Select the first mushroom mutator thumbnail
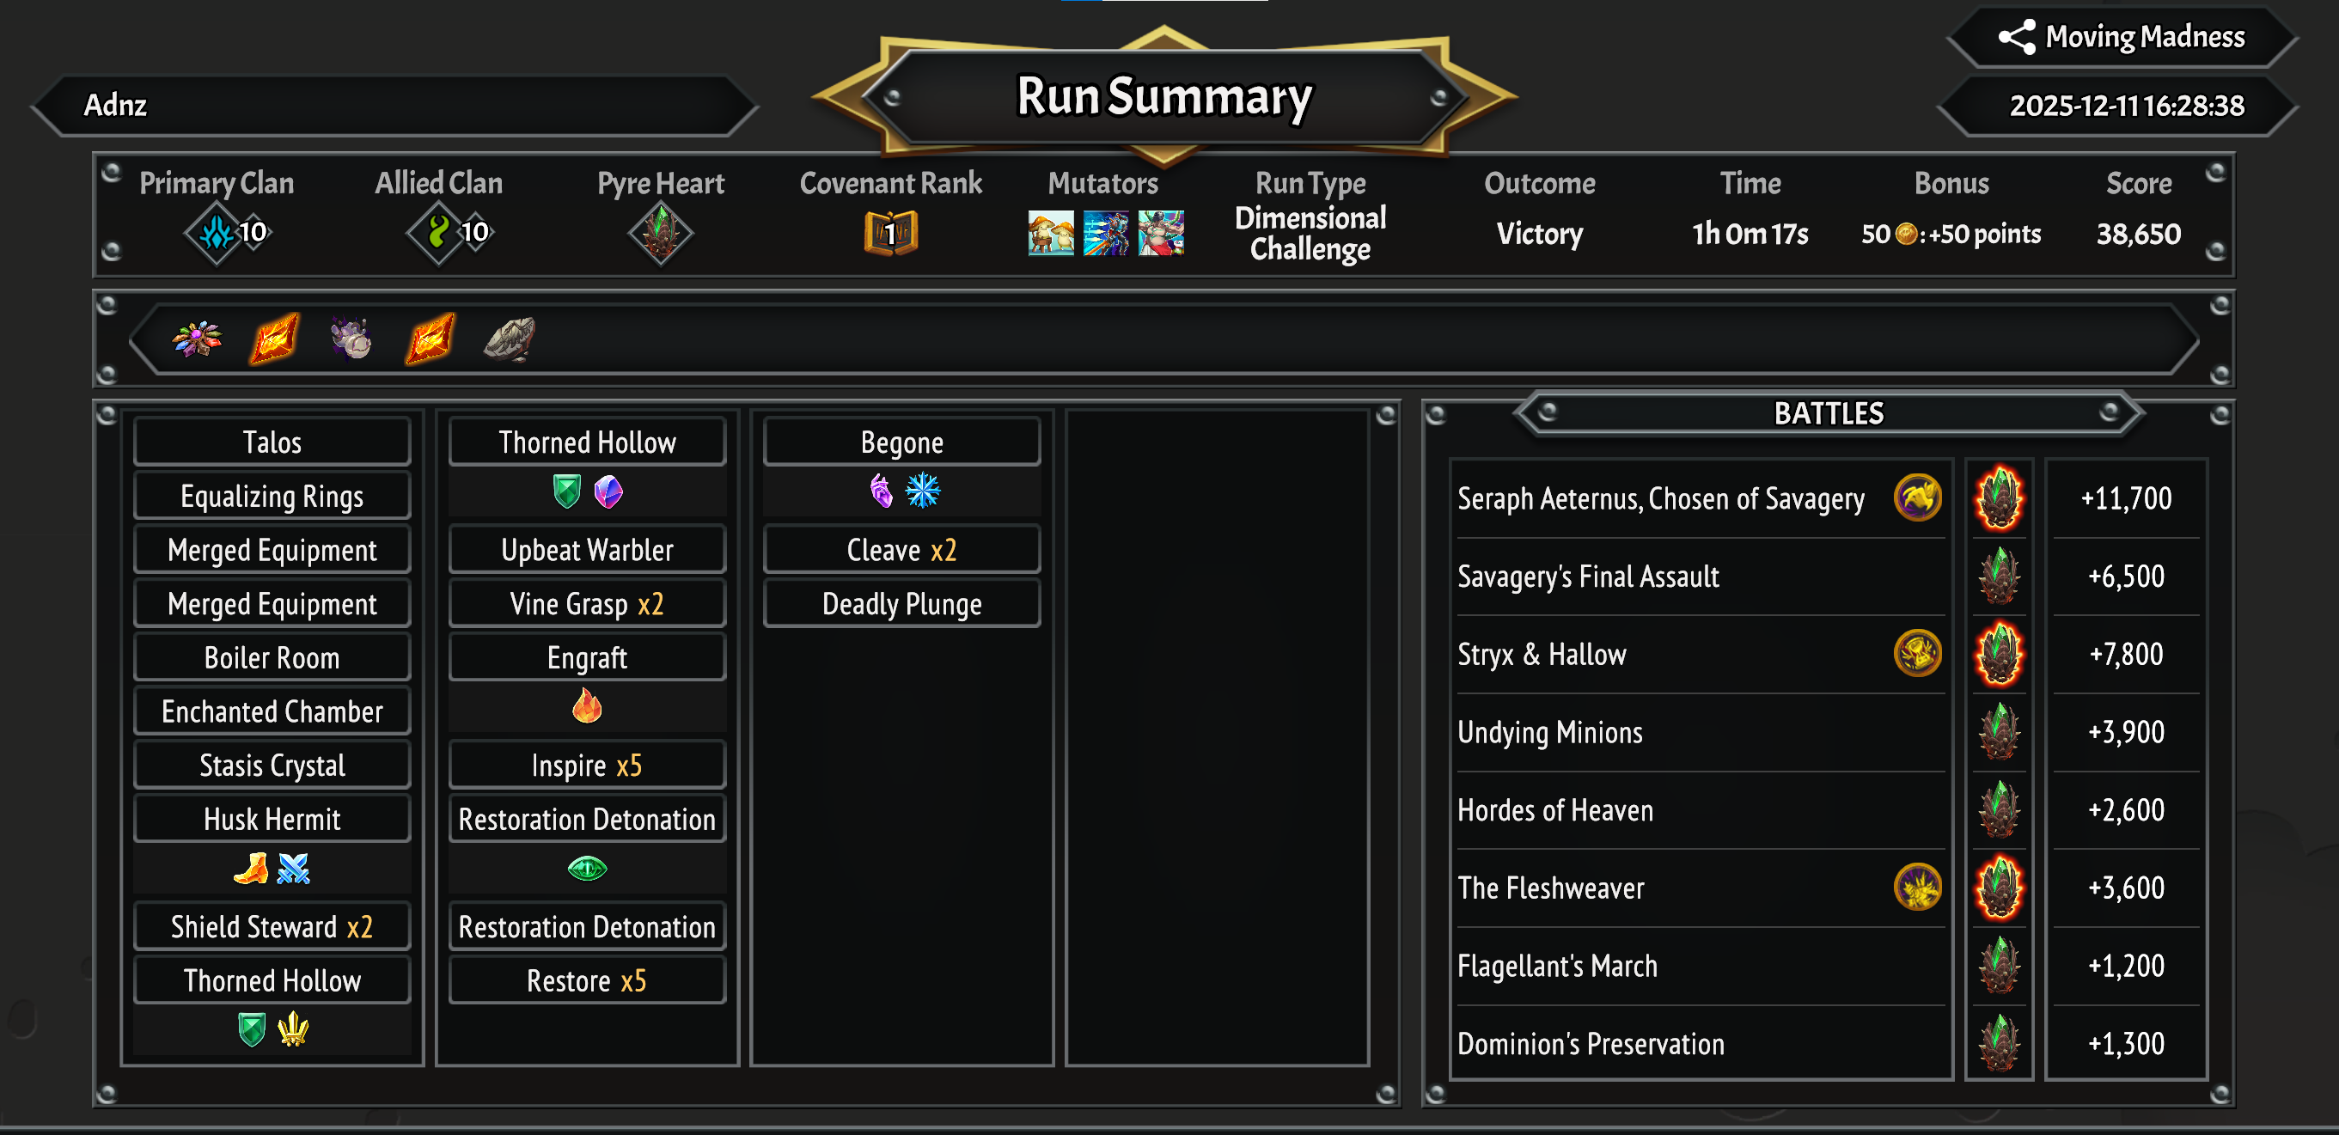Screen dimensions: 2339x1135 pyautogui.click(x=1051, y=234)
